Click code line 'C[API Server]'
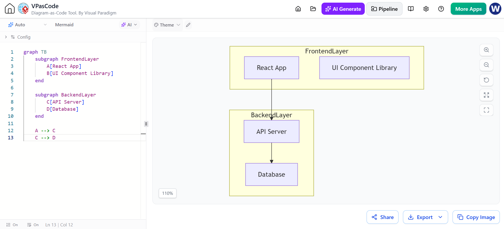 65,102
